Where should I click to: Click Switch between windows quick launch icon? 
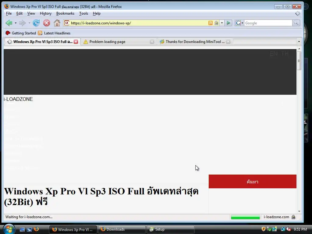29,229
